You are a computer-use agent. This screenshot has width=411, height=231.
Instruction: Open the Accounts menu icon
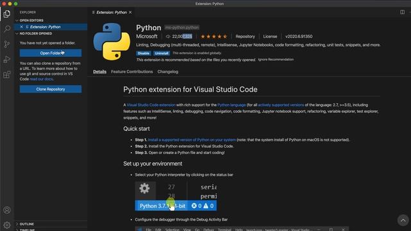click(x=7, y=210)
